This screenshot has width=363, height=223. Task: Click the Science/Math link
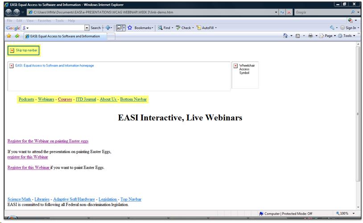coord(20,199)
